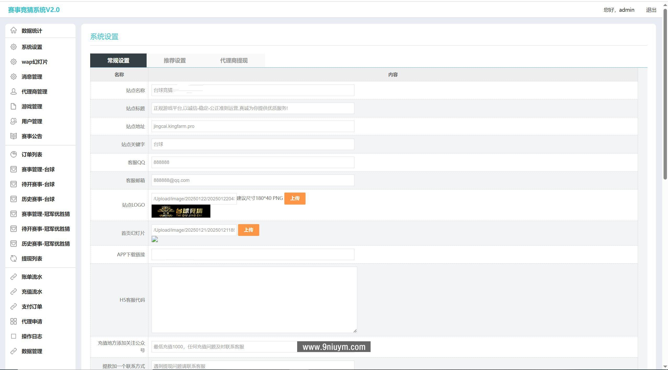Log out via the 退出 link
The height and width of the screenshot is (370, 668).
tap(651, 10)
